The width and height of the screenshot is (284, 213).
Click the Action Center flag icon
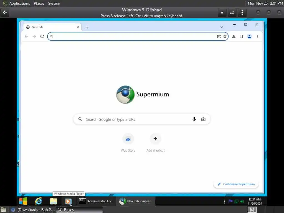point(230,201)
